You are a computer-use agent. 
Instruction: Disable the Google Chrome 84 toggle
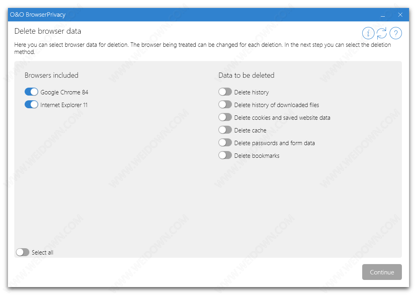(31, 92)
